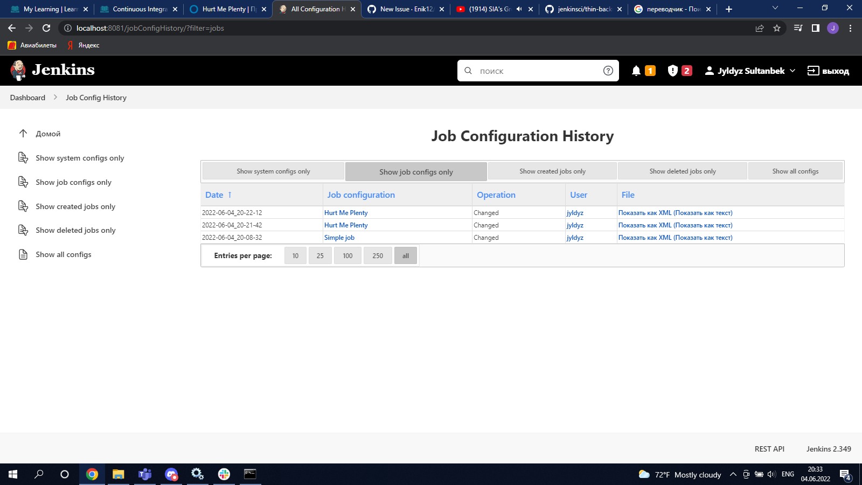The width and height of the screenshot is (862, 485).
Task: Open the Simple job link
Action: (339, 238)
